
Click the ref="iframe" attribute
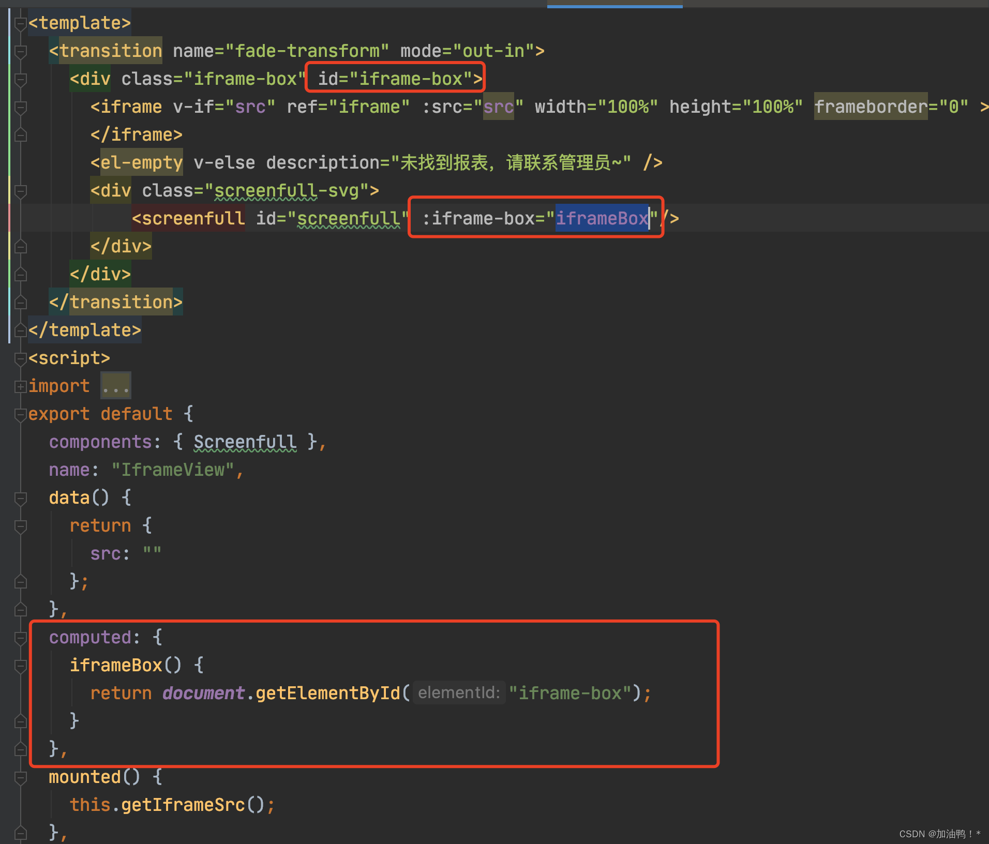348,107
